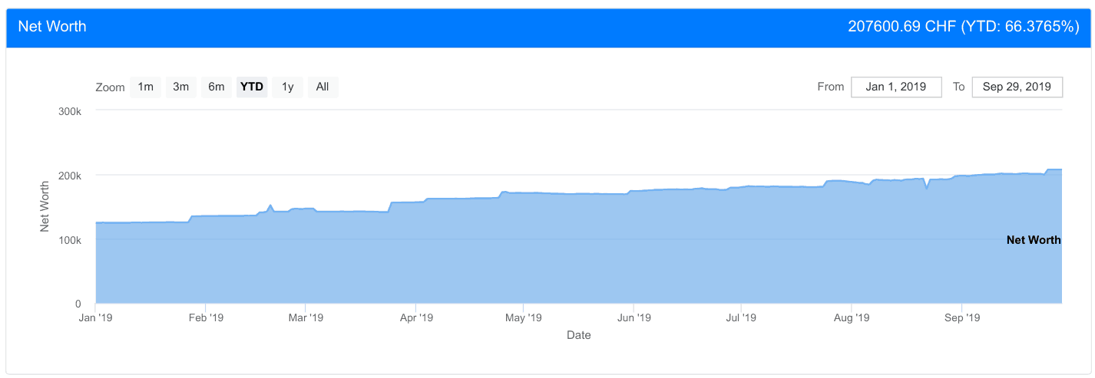Click the 300k y-axis label
Image resolution: width=1095 pixels, height=378 pixels.
point(69,110)
